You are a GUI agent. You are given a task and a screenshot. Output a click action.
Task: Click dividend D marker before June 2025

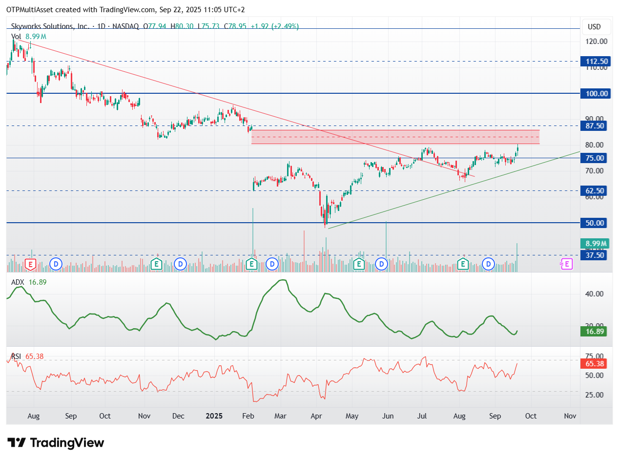[382, 264]
